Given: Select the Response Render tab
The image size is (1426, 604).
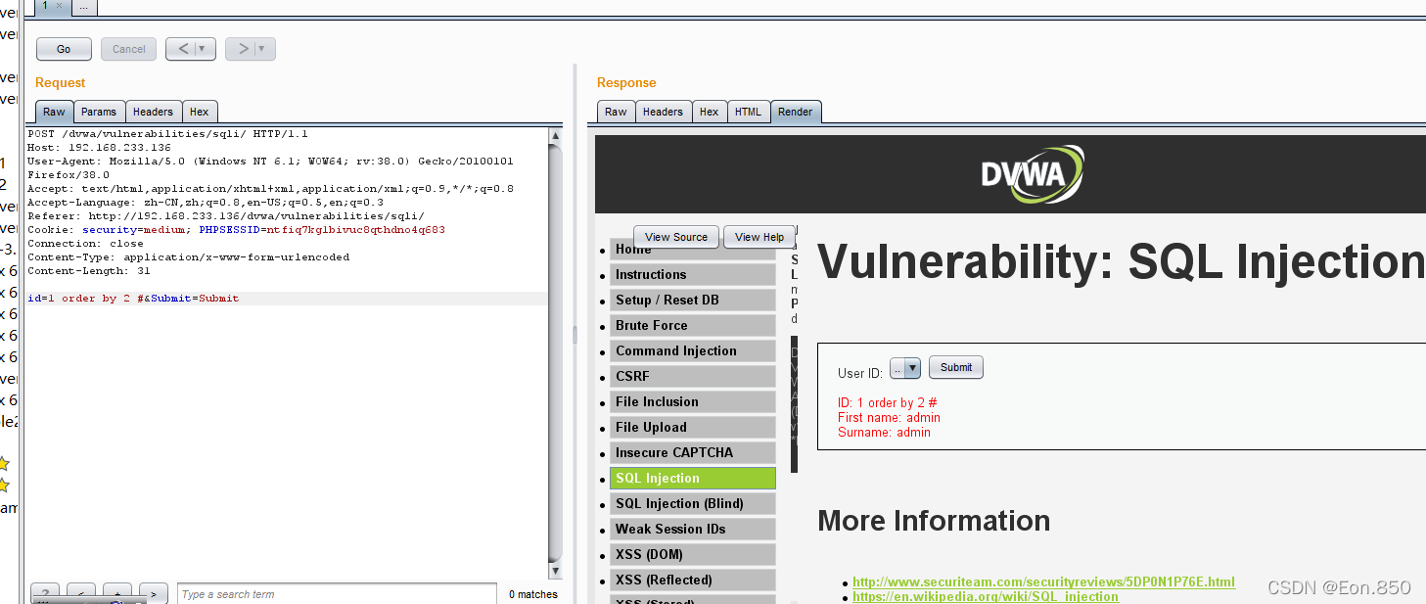Looking at the screenshot, I should (x=795, y=112).
